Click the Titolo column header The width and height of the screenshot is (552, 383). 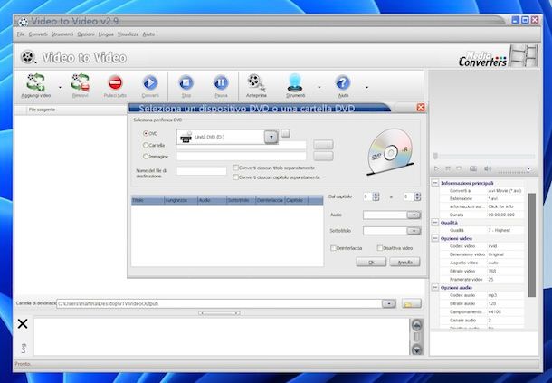(x=148, y=200)
